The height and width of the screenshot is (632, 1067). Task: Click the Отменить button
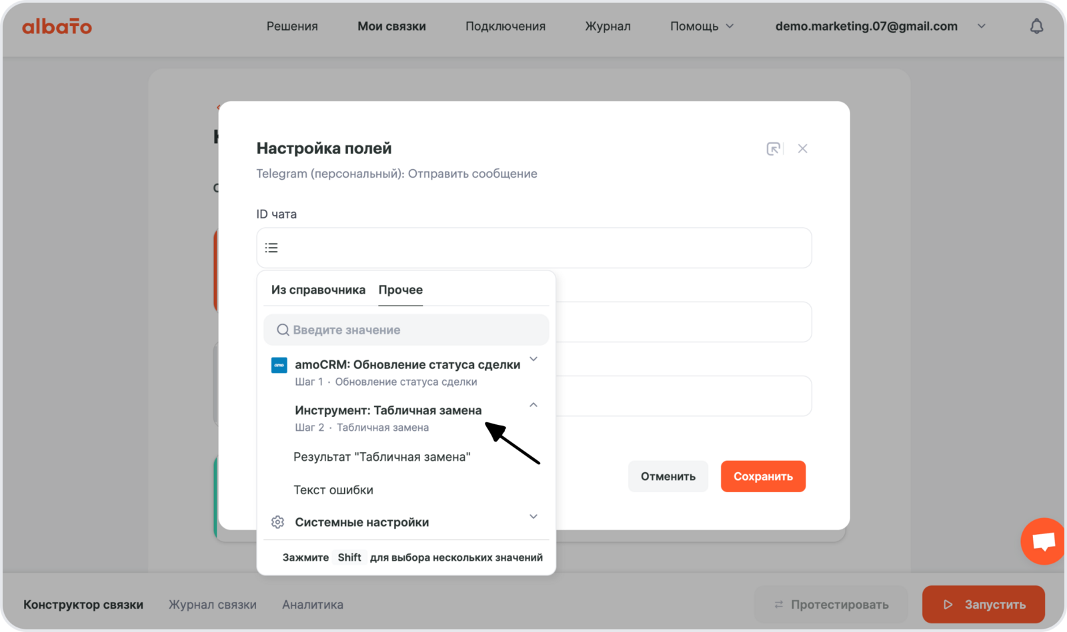tap(668, 476)
